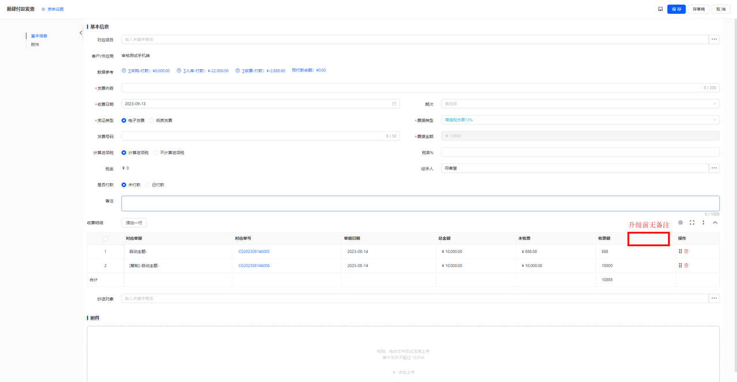
Task: Click the print icon beside 保存 button
Action: (660, 9)
